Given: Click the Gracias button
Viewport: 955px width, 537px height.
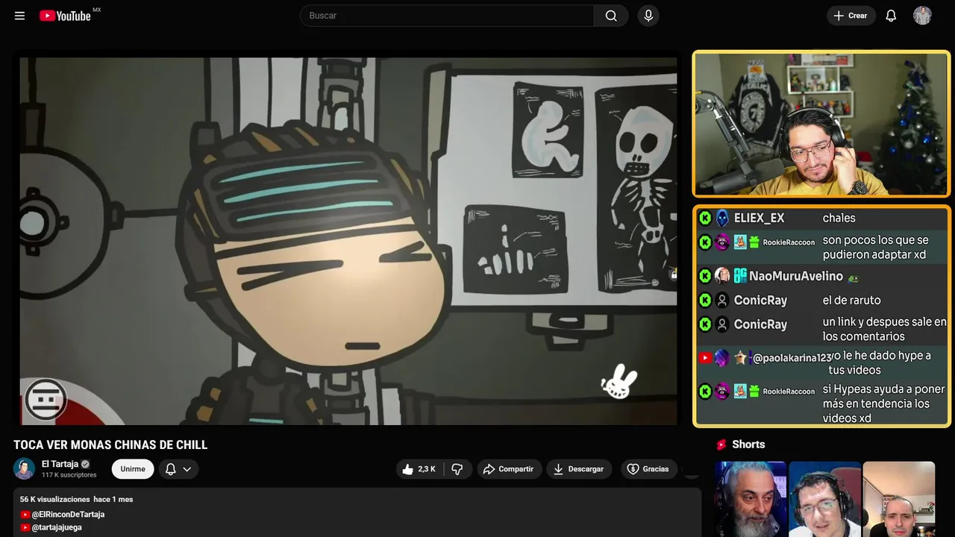Looking at the screenshot, I should click(649, 469).
